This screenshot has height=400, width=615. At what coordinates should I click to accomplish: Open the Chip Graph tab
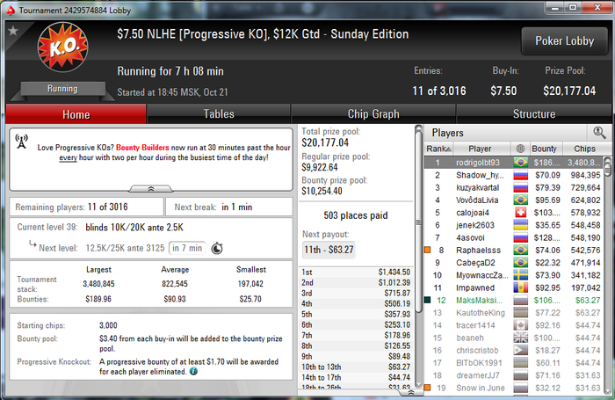pos(373,113)
